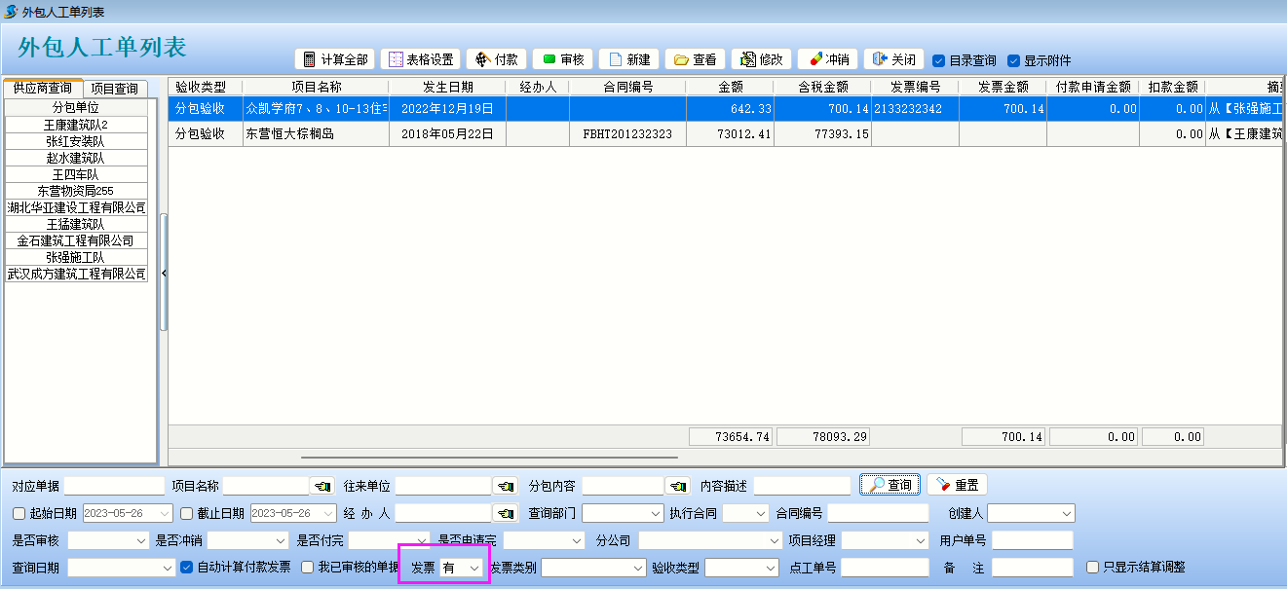Select the 供应商查询 tab
This screenshot has height=589, width=1287.
(42, 89)
